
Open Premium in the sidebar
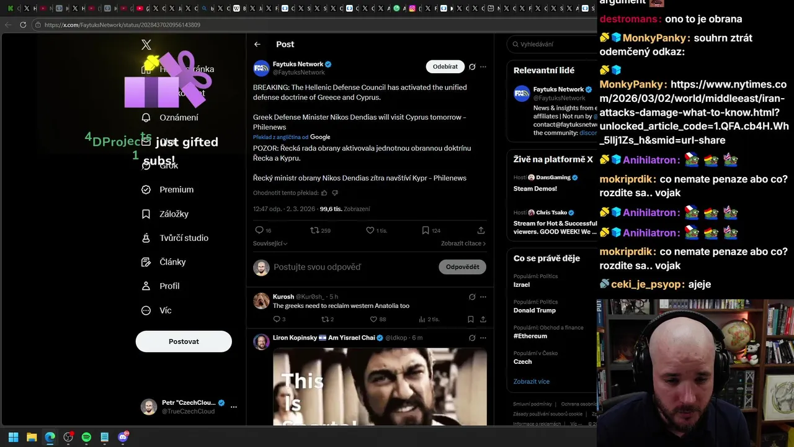167,189
